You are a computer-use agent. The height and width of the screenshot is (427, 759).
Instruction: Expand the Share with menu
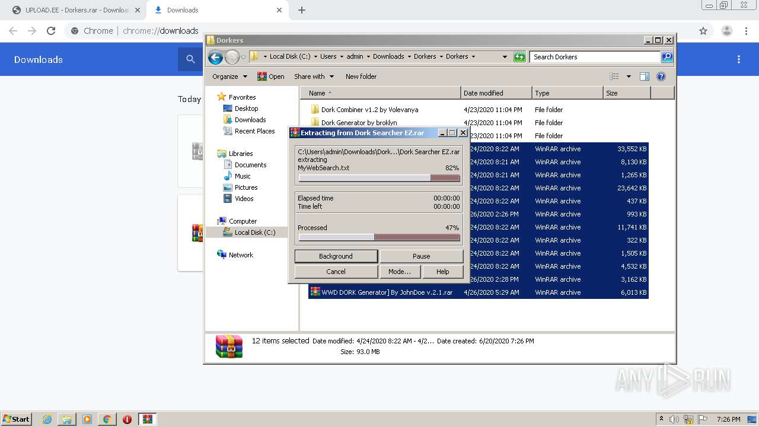coord(314,77)
